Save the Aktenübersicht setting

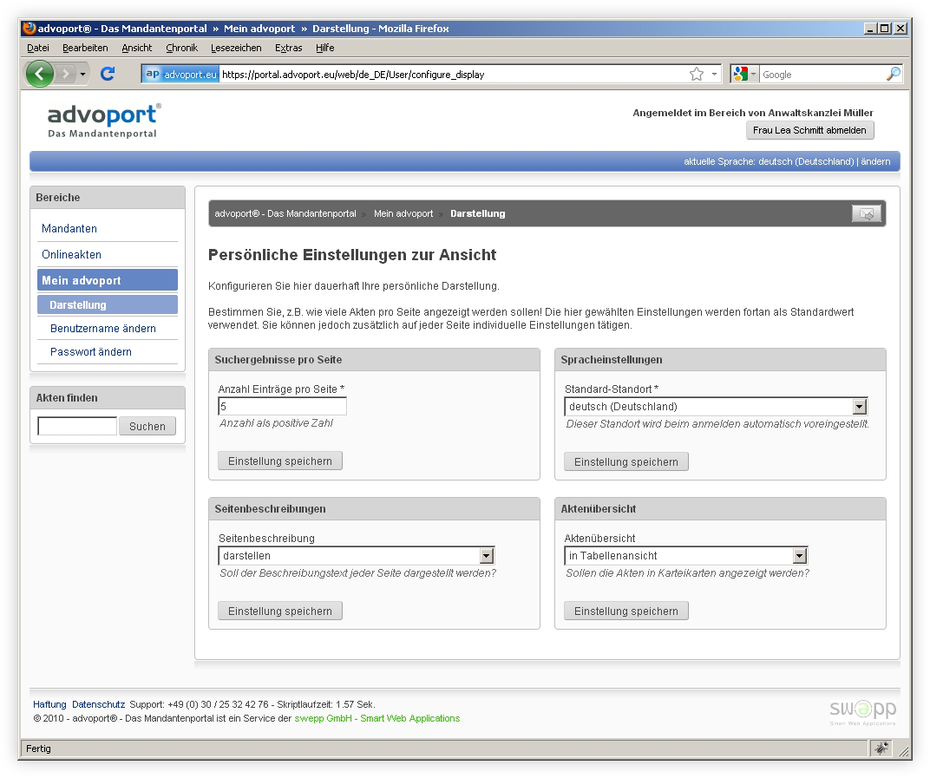626,611
